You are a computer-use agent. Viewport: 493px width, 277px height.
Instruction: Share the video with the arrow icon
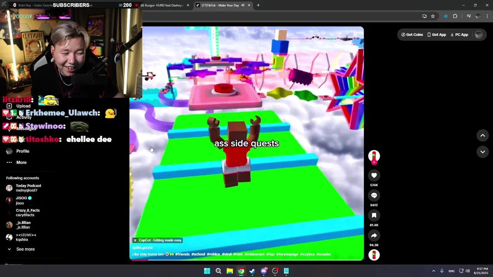click(374, 235)
